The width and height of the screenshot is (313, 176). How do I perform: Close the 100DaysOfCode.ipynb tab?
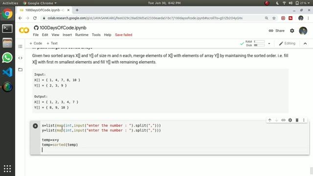click(68, 10)
